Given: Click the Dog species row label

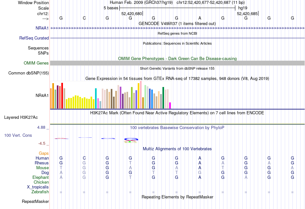Looking at the screenshot, I should pos(45,173).
